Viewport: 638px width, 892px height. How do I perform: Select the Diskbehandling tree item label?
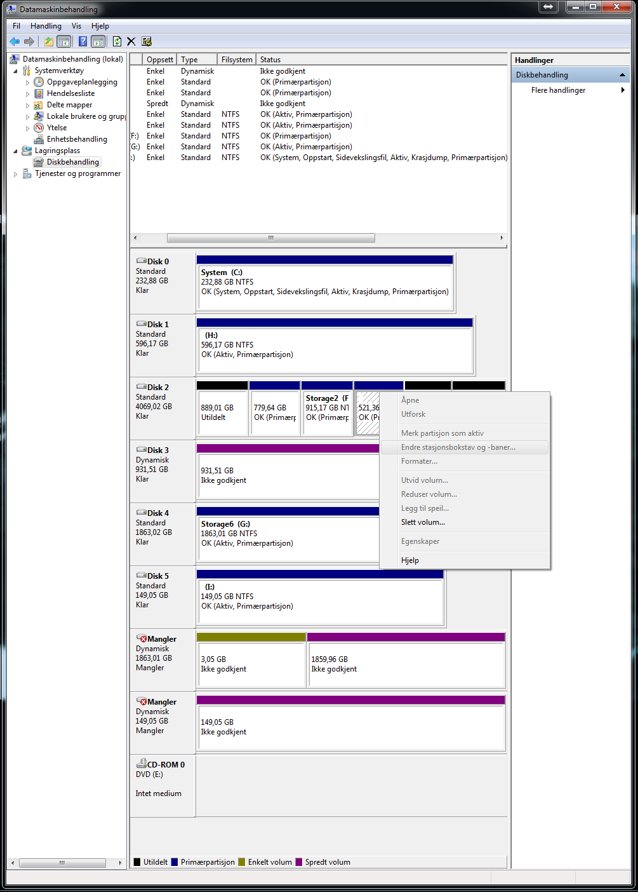coord(73,162)
